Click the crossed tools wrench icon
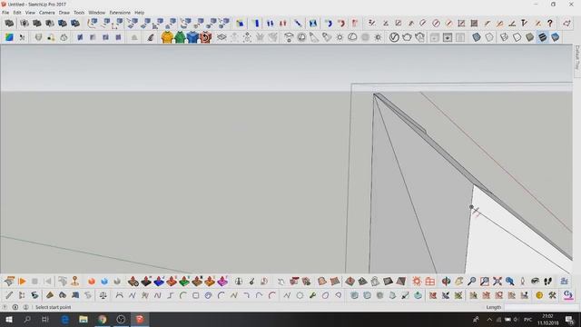 [553, 295]
